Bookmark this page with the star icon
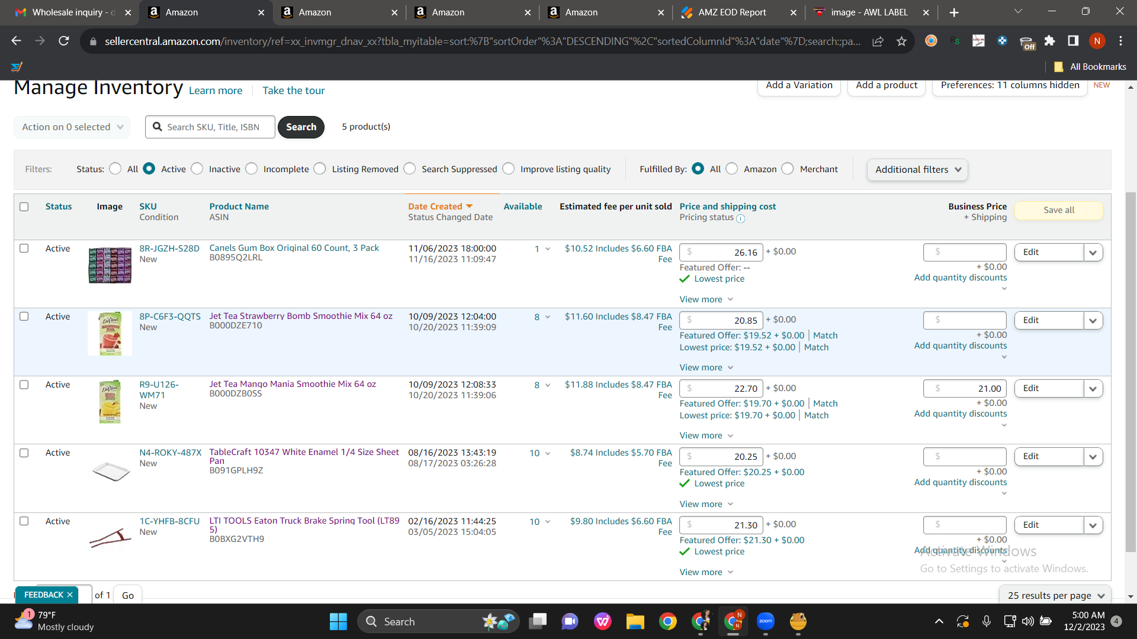 point(901,41)
